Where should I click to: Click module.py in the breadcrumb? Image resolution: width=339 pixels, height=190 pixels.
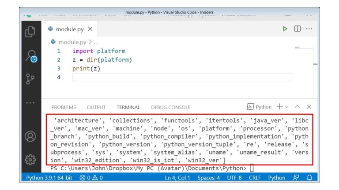click(x=72, y=42)
